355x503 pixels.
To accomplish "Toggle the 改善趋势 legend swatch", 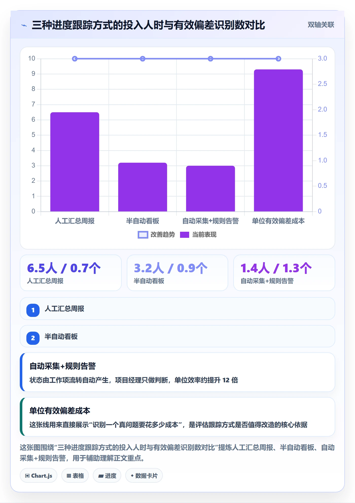I will (x=143, y=235).
